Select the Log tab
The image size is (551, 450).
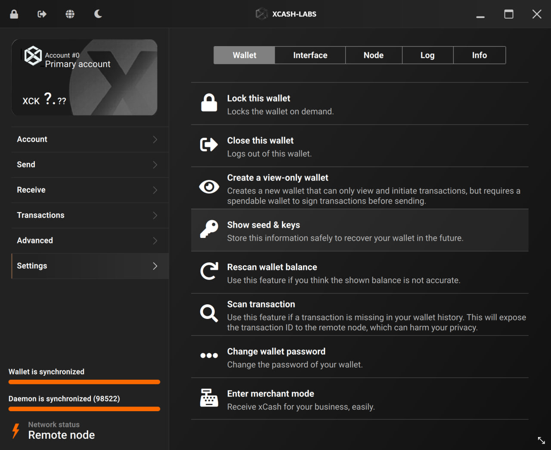pos(427,55)
